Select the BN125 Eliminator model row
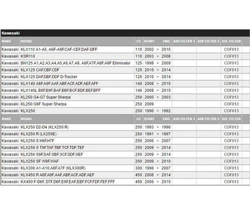This screenshot has height=217, width=250. (x=125, y=63)
